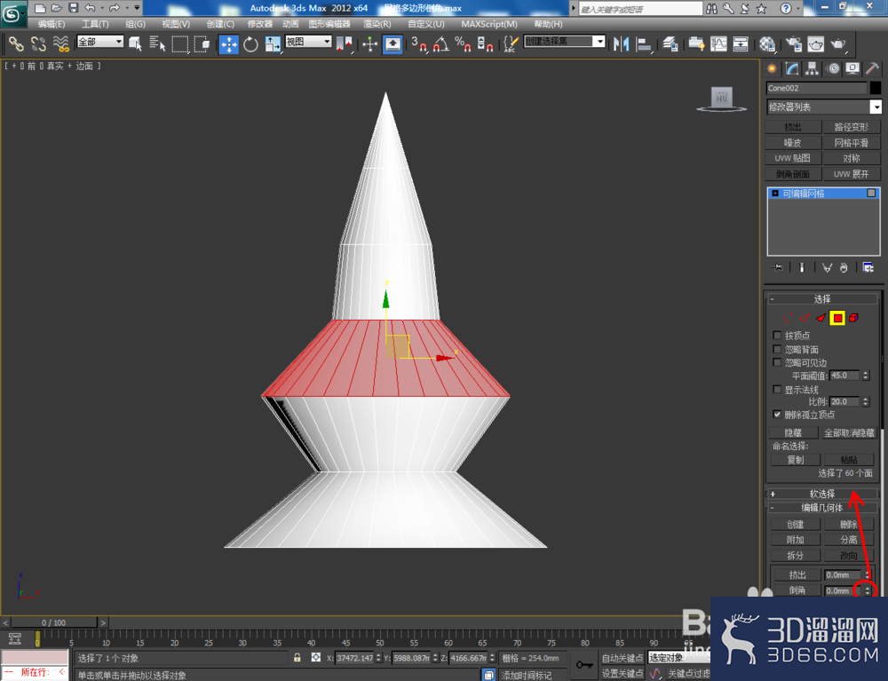Click the 全部取消隐藏 button
The width and height of the screenshot is (888, 681).
(848, 433)
